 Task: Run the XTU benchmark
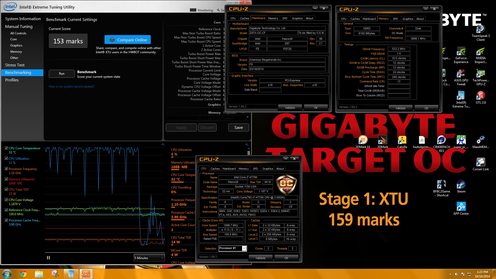(x=61, y=74)
